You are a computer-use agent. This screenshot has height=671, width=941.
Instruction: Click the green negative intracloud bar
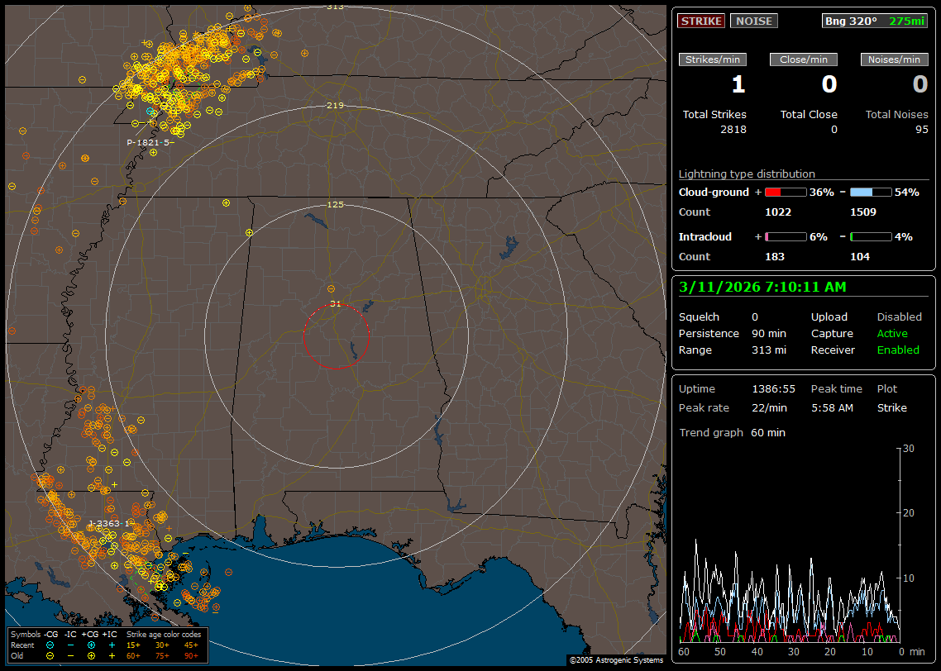(x=871, y=237)
